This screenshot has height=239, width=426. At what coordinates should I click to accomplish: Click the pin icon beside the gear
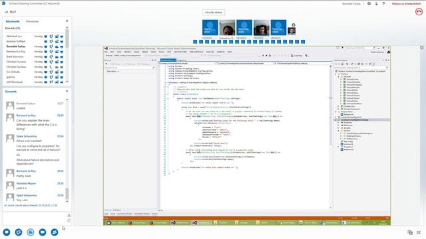point(376,3)
